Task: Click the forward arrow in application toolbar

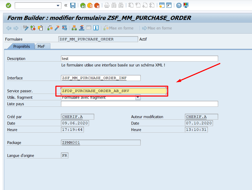Action: (x=16, y=28)
